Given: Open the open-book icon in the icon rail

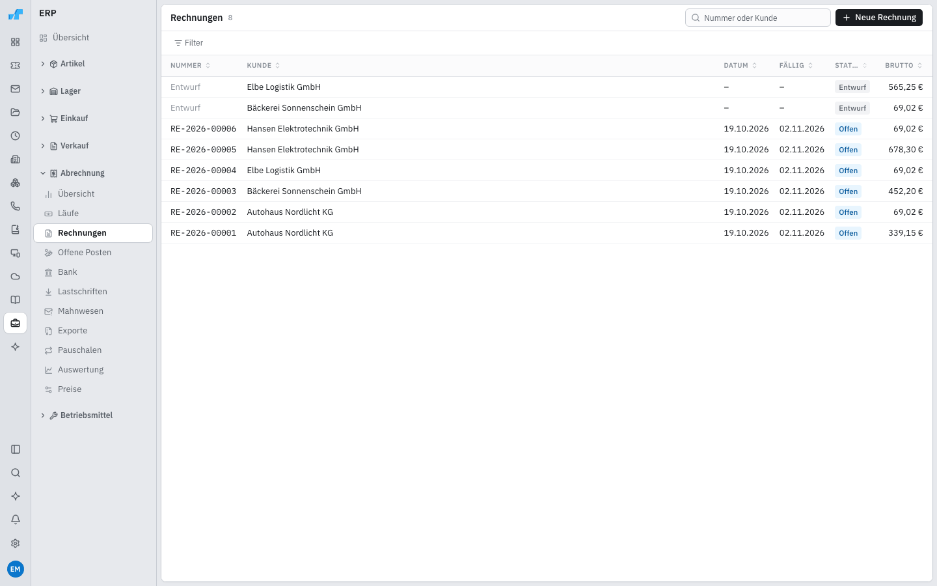Looking at the screenshot, I should click(x=16, y=300).
